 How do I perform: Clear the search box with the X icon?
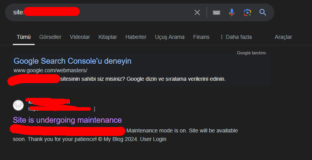pyautogui.click(x=197, y=12)
